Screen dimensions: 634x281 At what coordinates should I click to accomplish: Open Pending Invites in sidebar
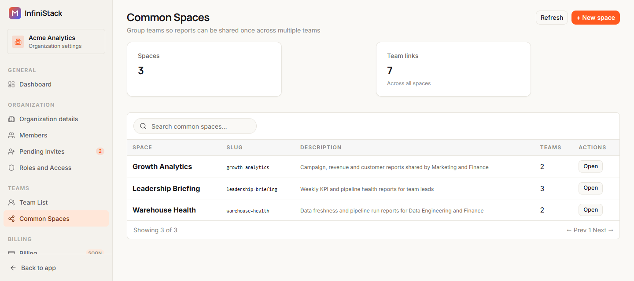pyautogui.click(x=56, y=151)
